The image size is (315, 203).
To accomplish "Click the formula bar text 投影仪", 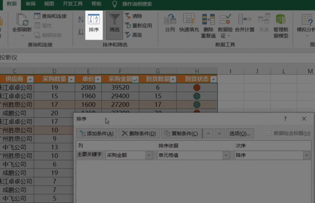I will tap(9, 58).
